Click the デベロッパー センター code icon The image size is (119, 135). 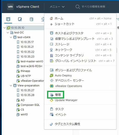(x=52, y=81)
